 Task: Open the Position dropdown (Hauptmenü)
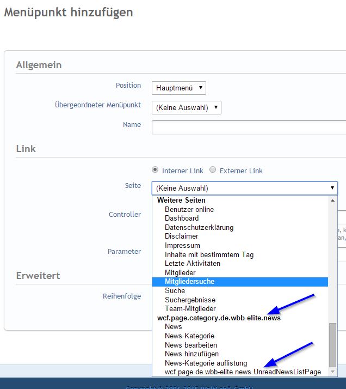tap(178, 88)
